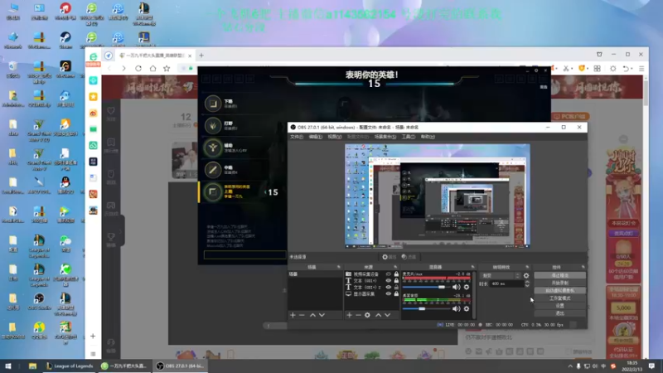The image size is (663, 373).
Task: Open mic/Aux audio settings gear
Action: pos(467,287)
